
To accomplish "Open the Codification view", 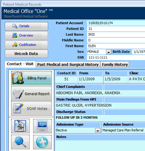I will 26,45.
